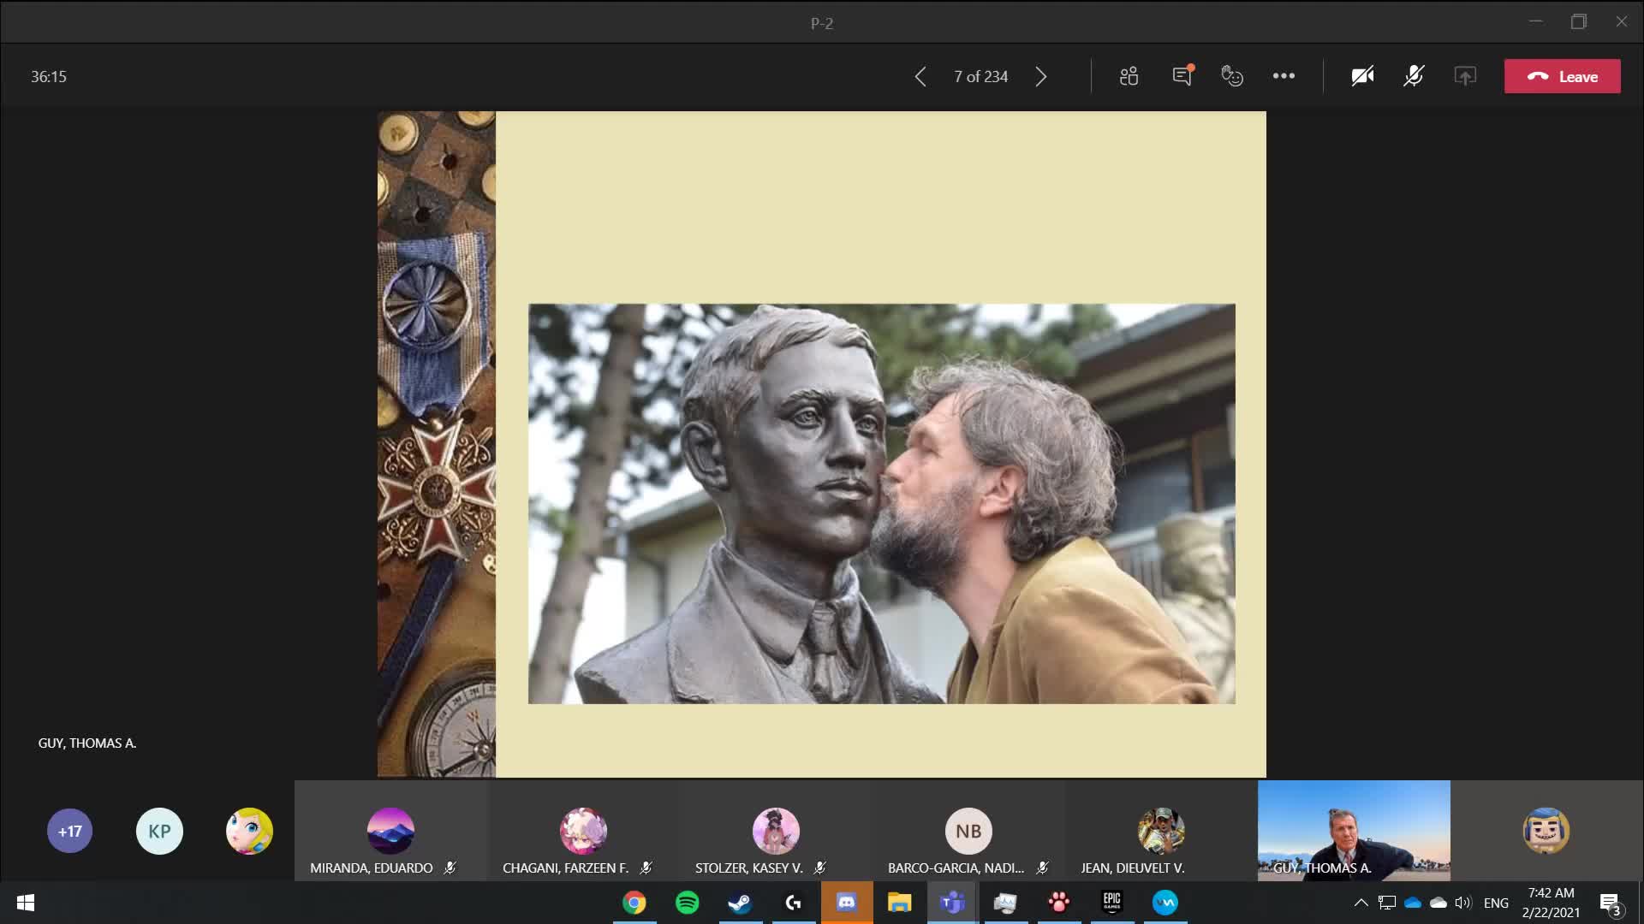This screenshot has width=1644, height=924.
Task: Select the KP participant avatar
Action: point(159,831)
